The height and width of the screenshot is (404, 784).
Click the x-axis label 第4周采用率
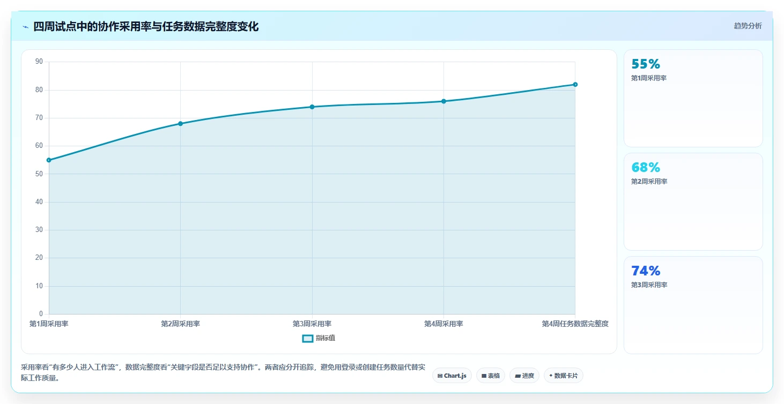[x=443, y=324]
